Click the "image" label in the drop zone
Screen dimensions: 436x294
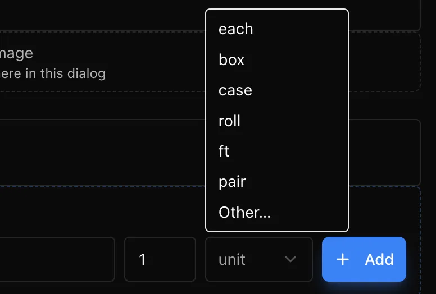[x=16, y=53]
